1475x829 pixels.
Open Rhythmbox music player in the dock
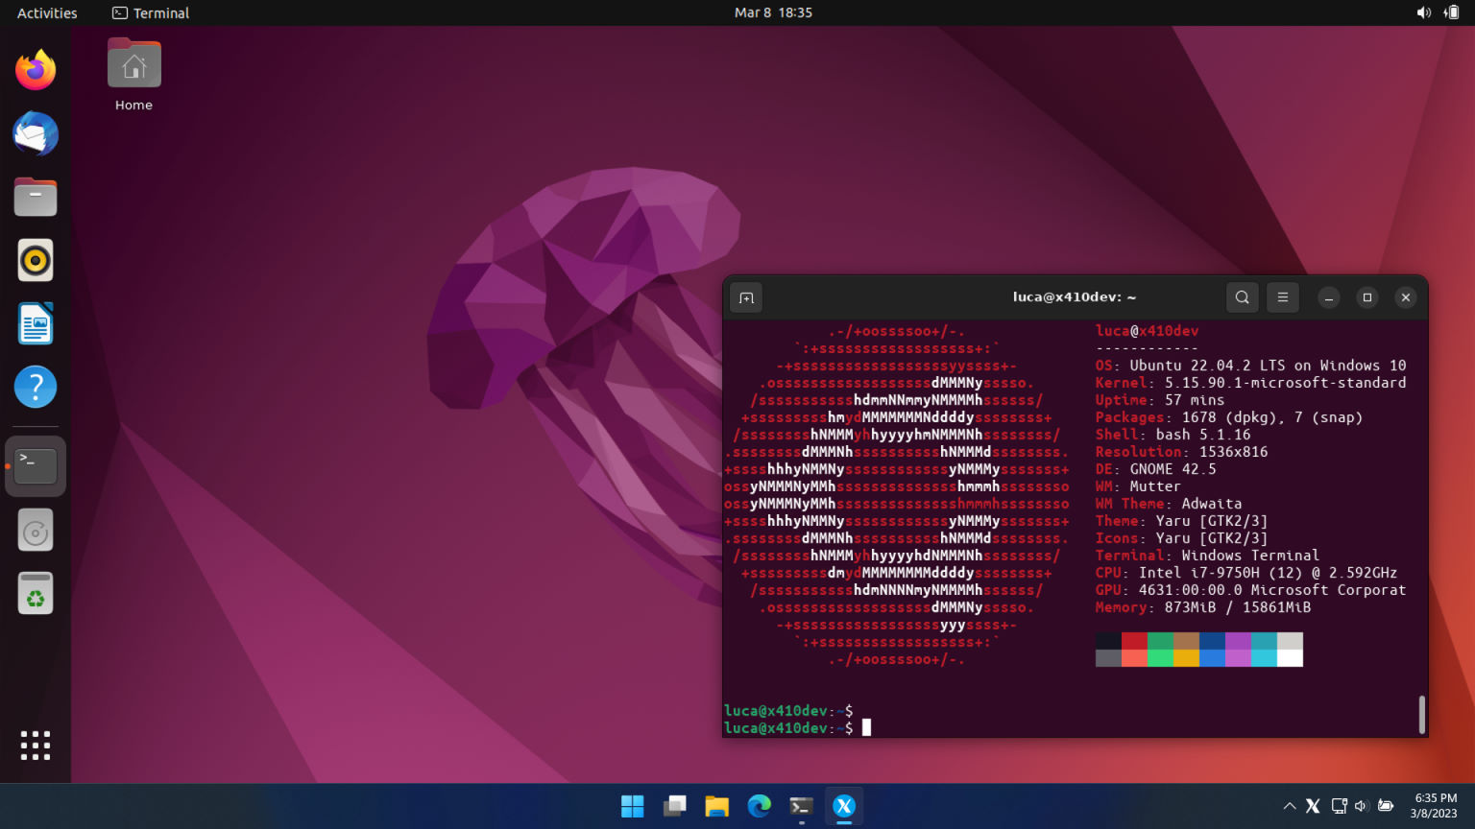35,259
